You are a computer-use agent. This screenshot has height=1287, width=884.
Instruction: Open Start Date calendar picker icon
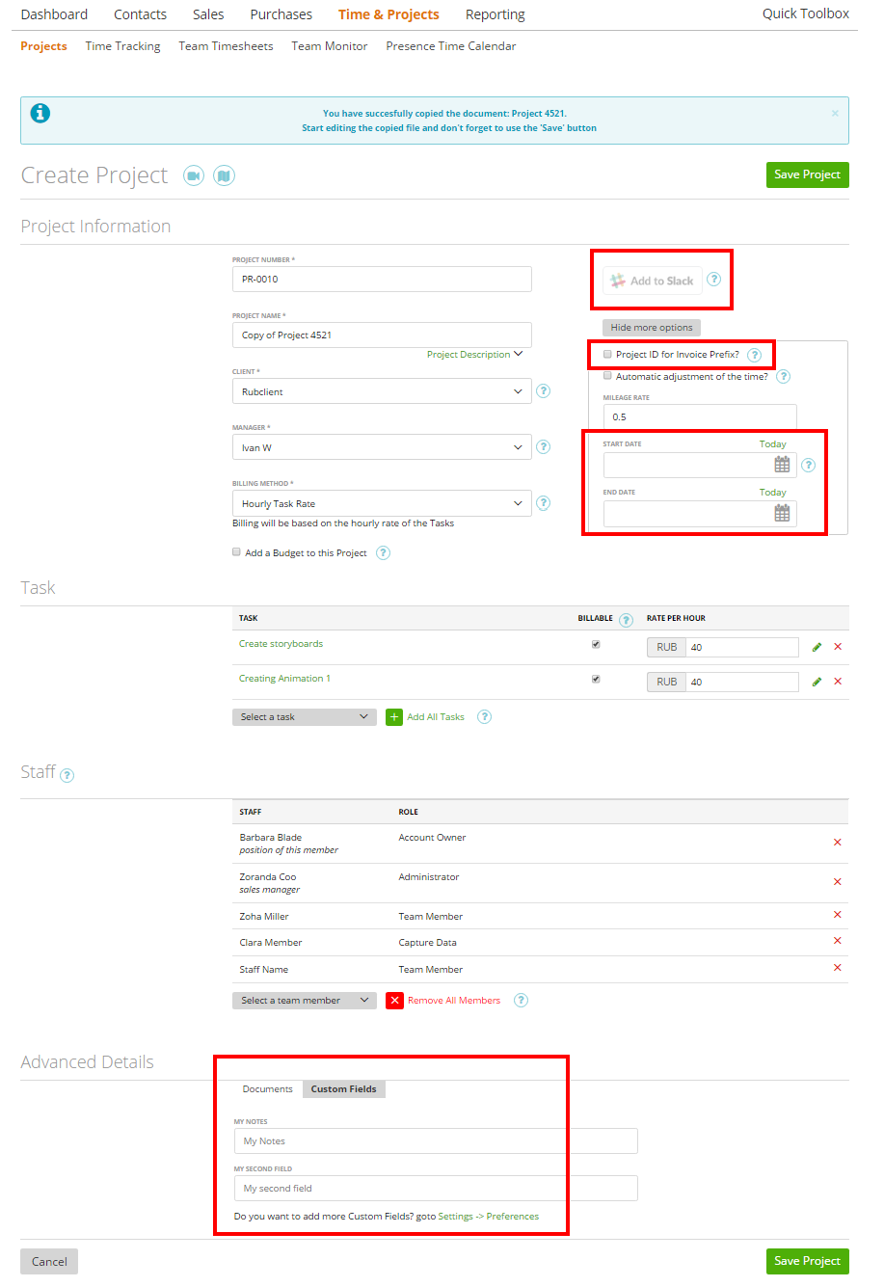point(783,465)
